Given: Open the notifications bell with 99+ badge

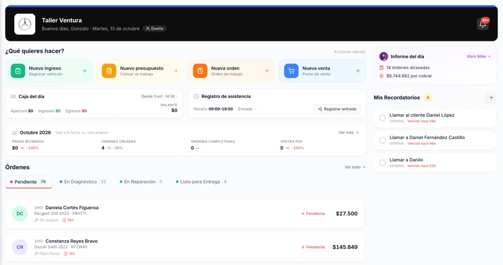Looking at the screenshot, I should pyautogui.click(x=483, y=24).
